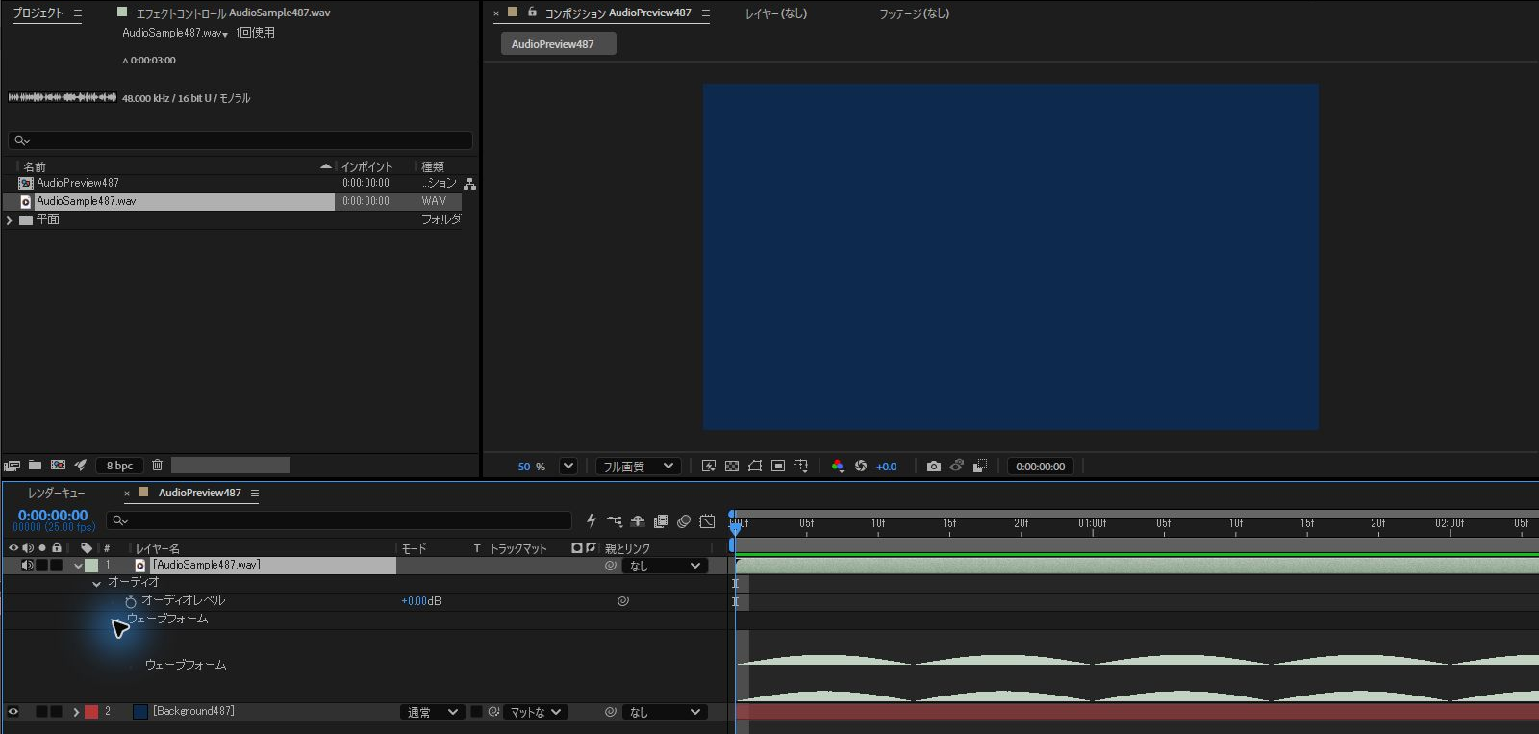1539x734 pixels.
Task: Create a new composition from Project panel
Action: 58,466
